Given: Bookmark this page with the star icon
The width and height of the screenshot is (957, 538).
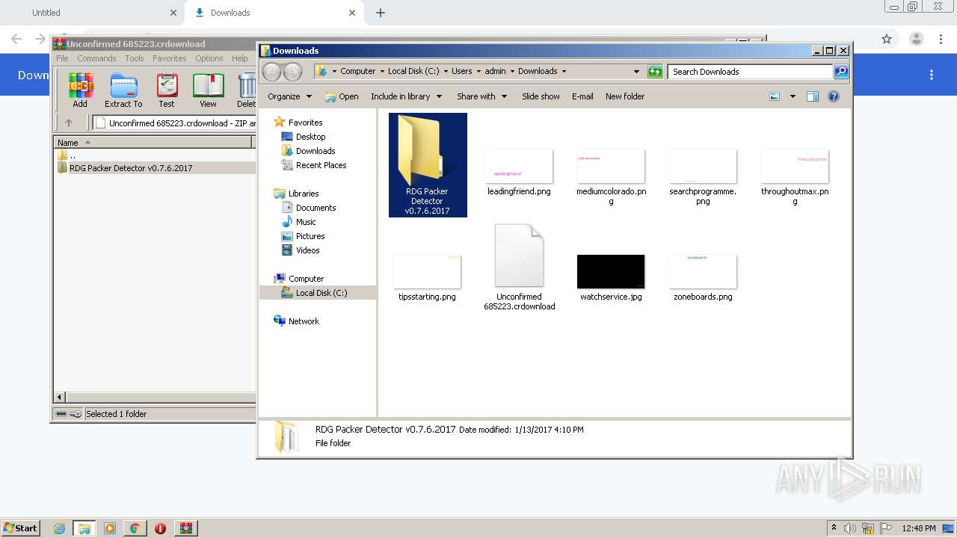Looking at the screenshot, I should click(887, 39).
